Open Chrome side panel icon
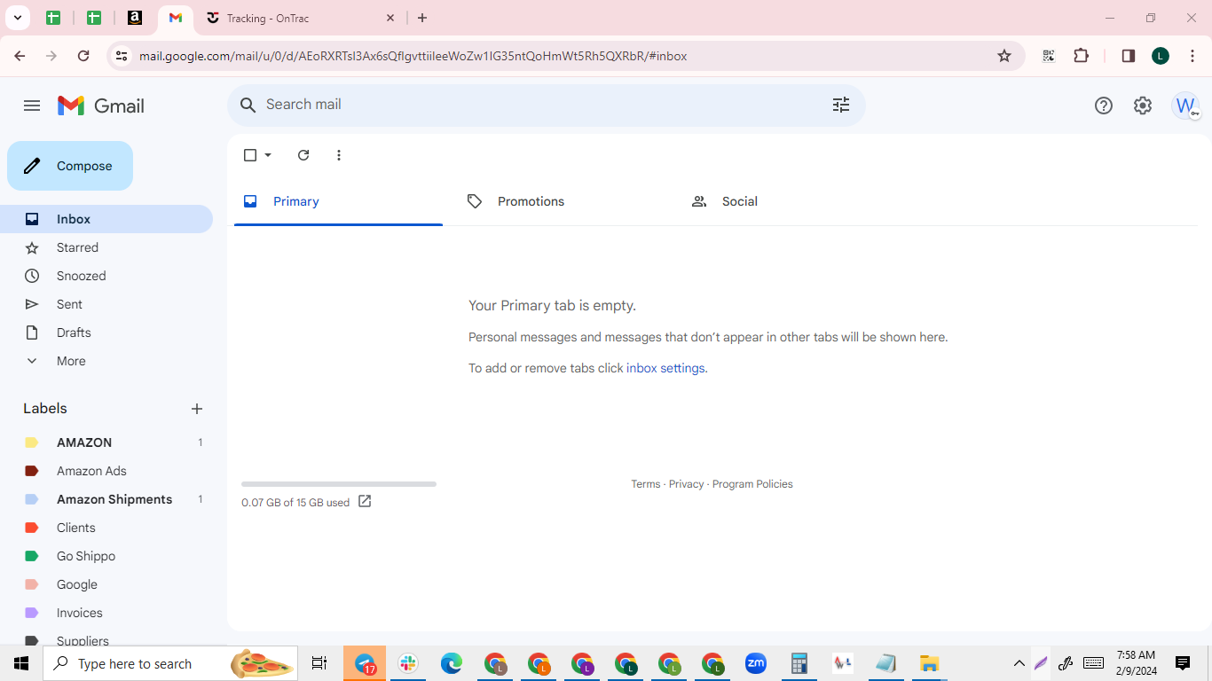 [x=1129, y=56]
